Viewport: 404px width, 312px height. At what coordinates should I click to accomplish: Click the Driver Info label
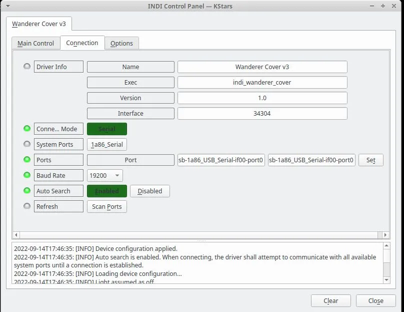click(58, 67)
